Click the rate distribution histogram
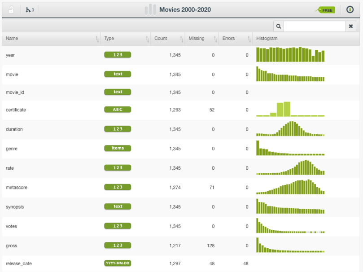Viewport: 363px width, 272px height. coord(290,168)
